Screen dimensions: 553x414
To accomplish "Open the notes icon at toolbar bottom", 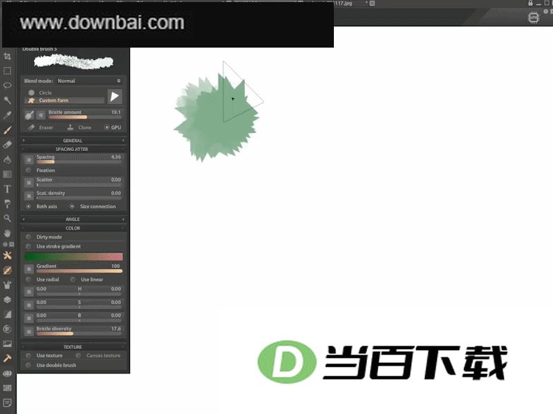I will click(x=7, y=402).
